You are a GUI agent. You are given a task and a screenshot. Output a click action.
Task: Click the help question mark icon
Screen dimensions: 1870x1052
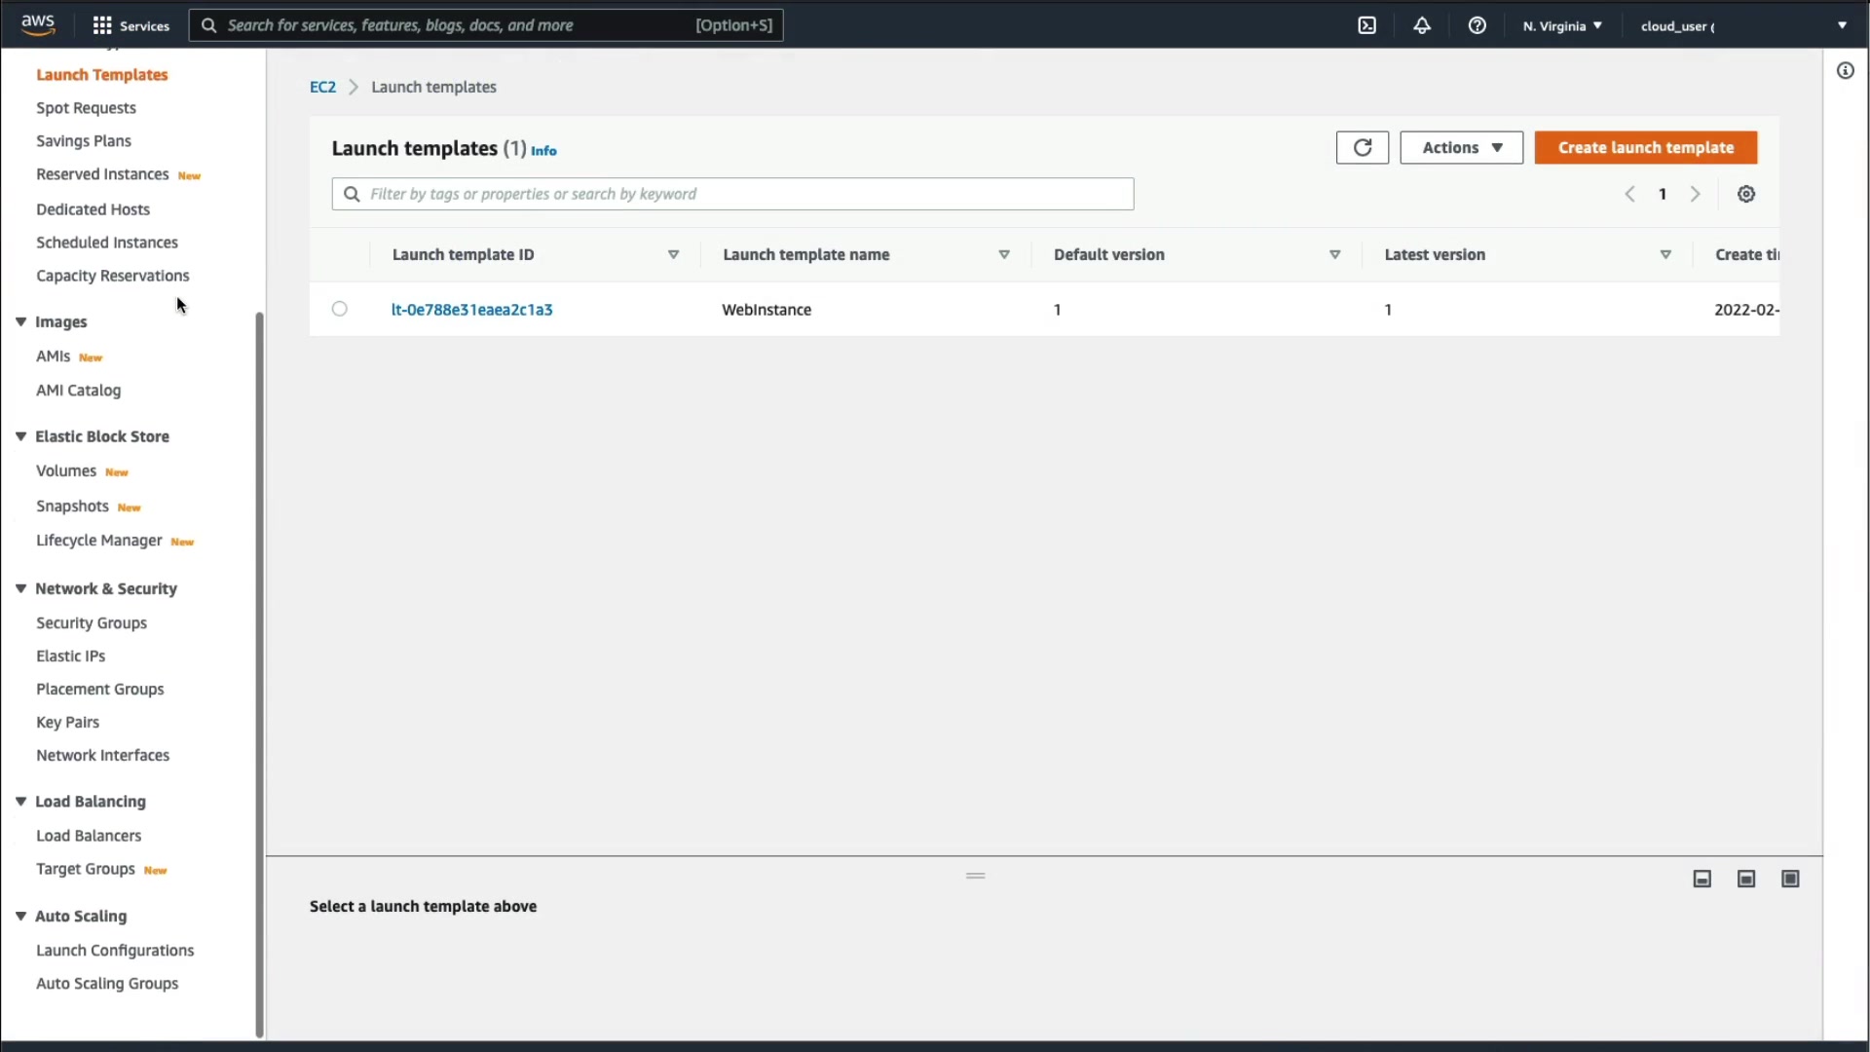(x=1477, y=26)
